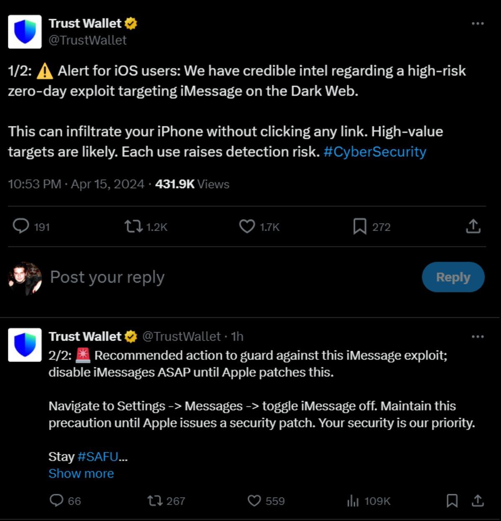Click the gold verified badge beside Trust Wallet
501x521 pixels.
(131, 24)
